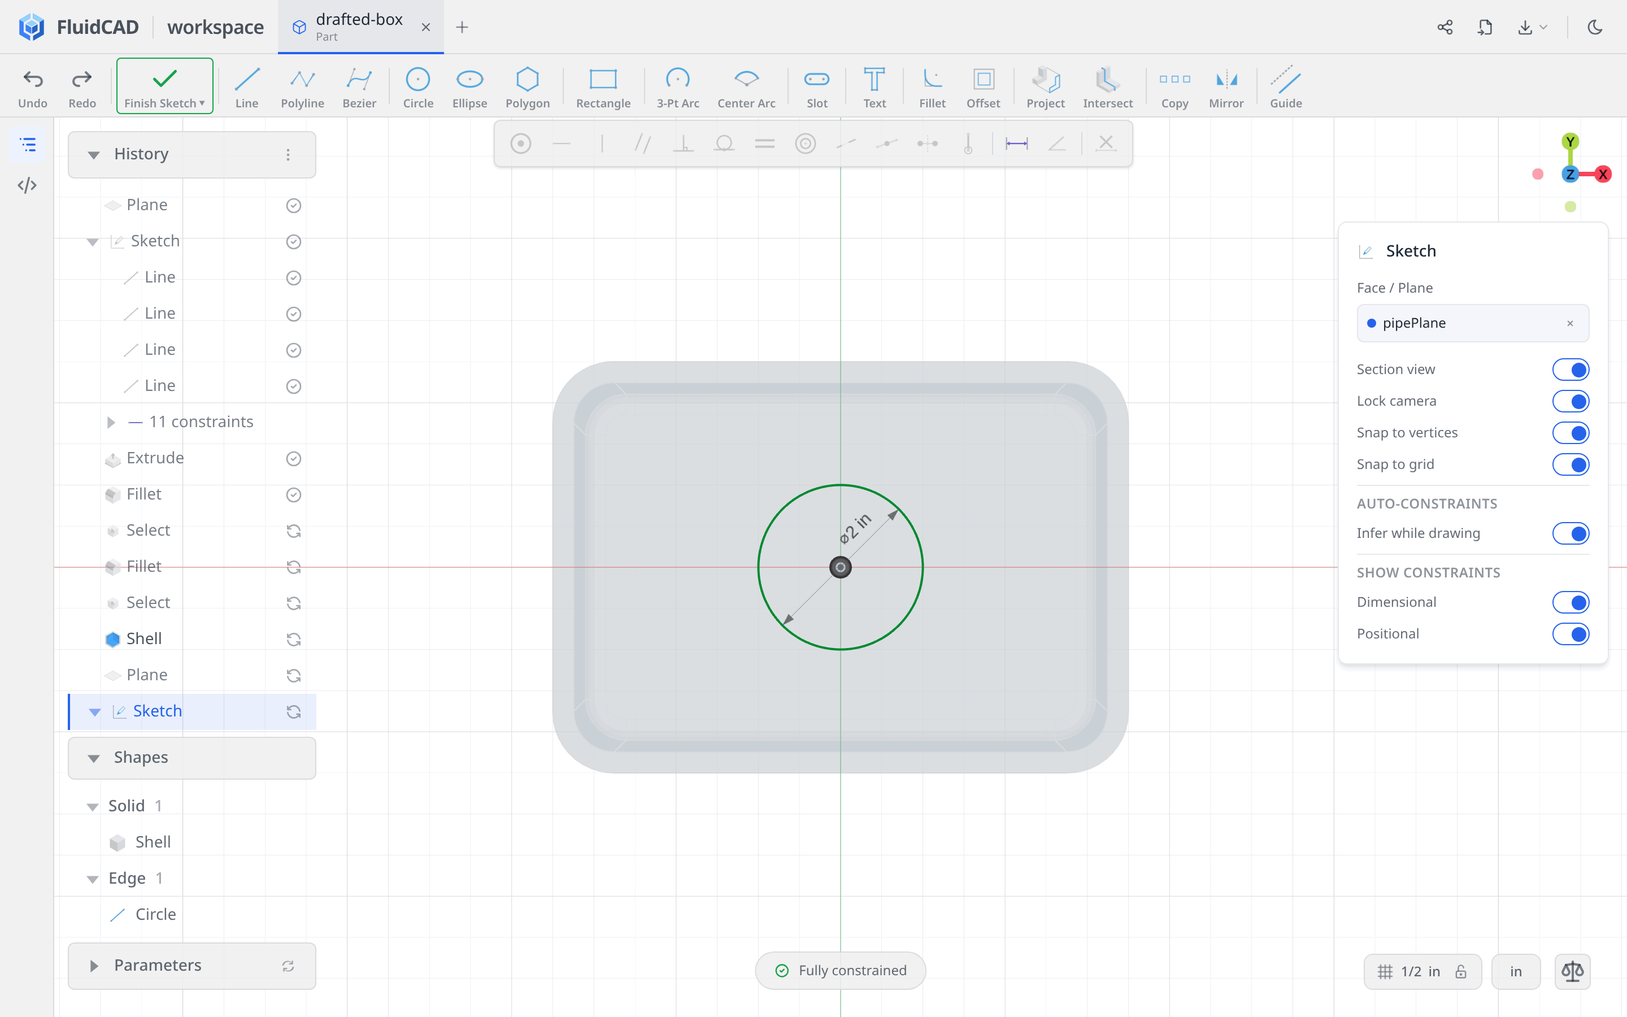Click Finish Sketch button
The image size is (1627, 1017).
click(165, 86)
